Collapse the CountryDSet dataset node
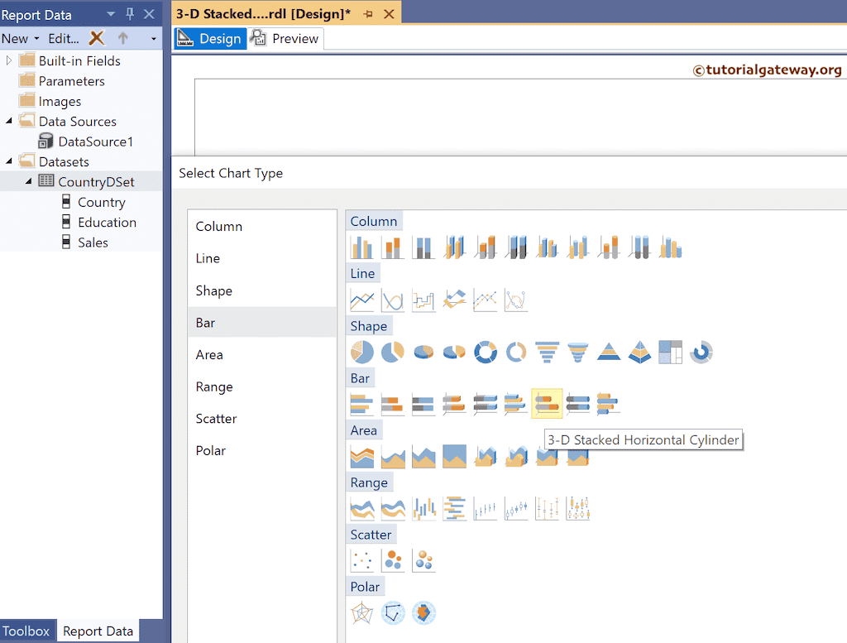Image resolution: width=847 pixels, height=643 pixels. [x=29, y=181]
